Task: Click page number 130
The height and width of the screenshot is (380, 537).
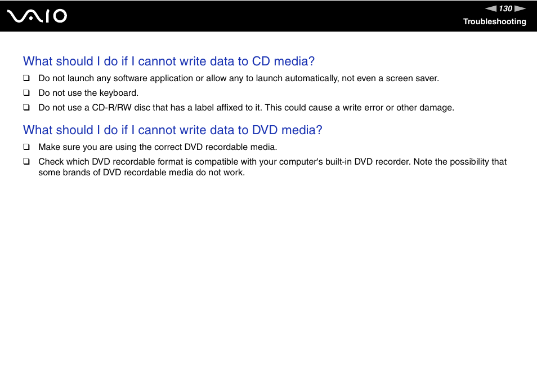Action: pos(505,8)
